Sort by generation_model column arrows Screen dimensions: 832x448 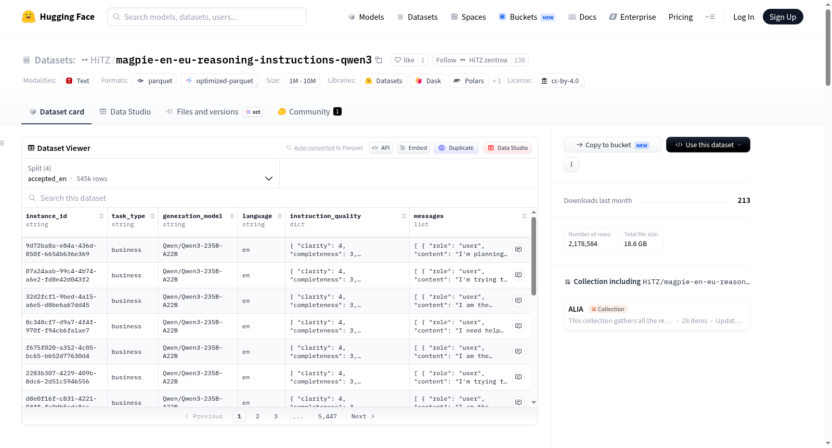click(232, 216)
